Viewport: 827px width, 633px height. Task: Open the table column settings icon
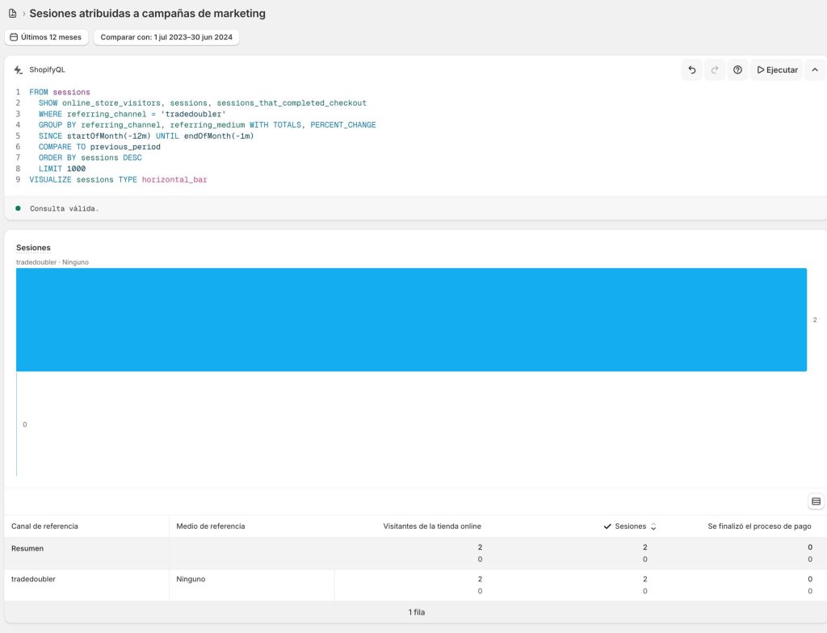click(816, 501)
